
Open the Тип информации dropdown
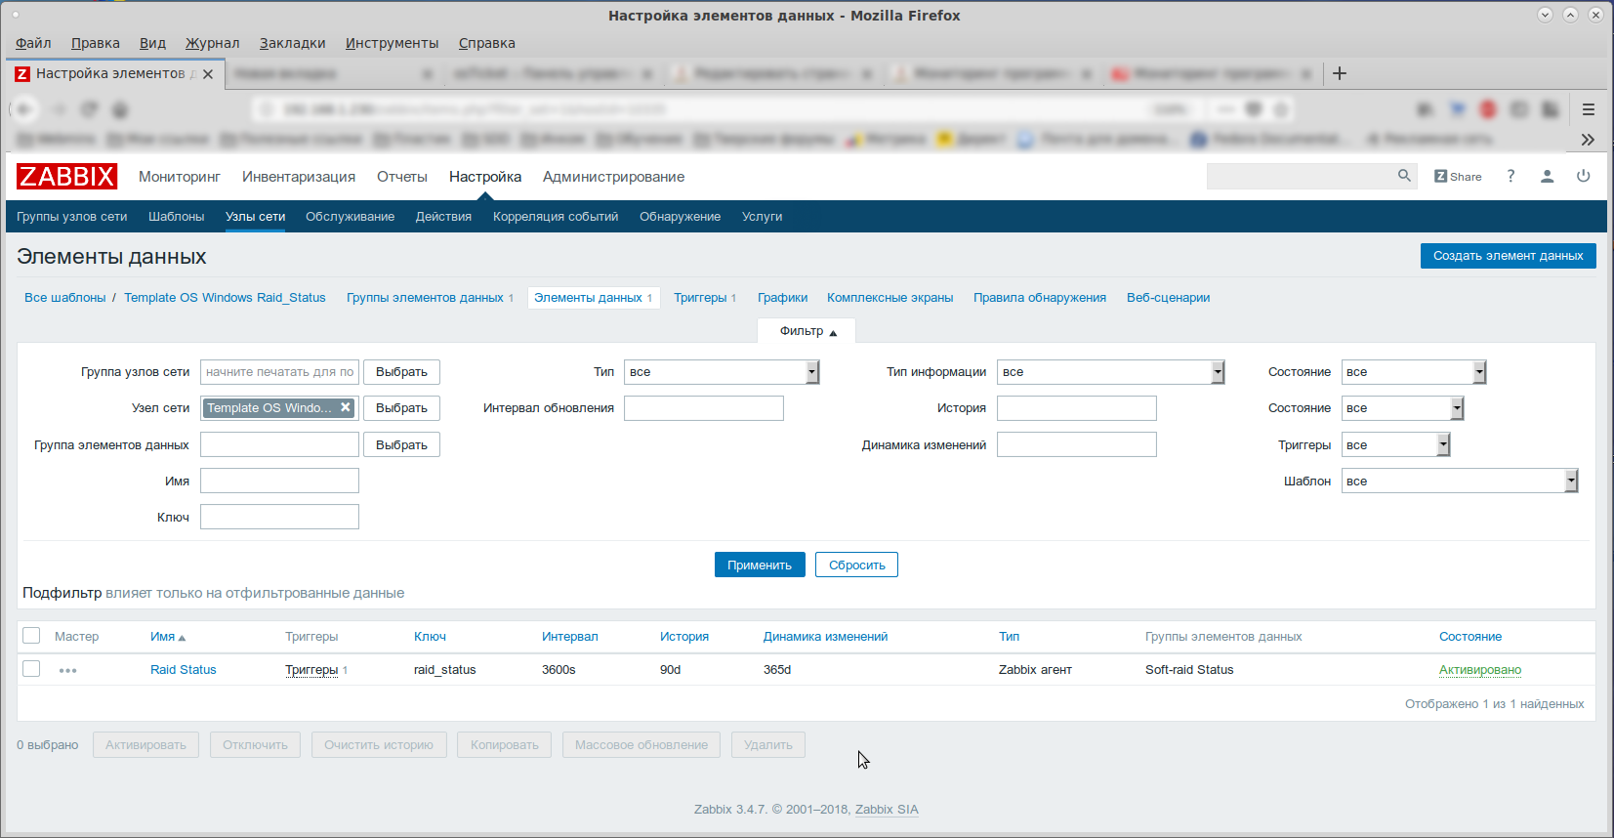pos(1110,372)
